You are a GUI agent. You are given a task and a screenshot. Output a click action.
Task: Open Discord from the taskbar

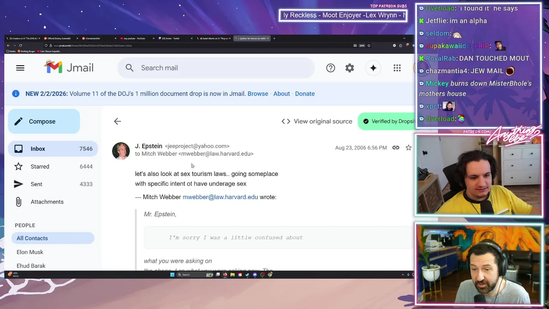tap(255, 275)
